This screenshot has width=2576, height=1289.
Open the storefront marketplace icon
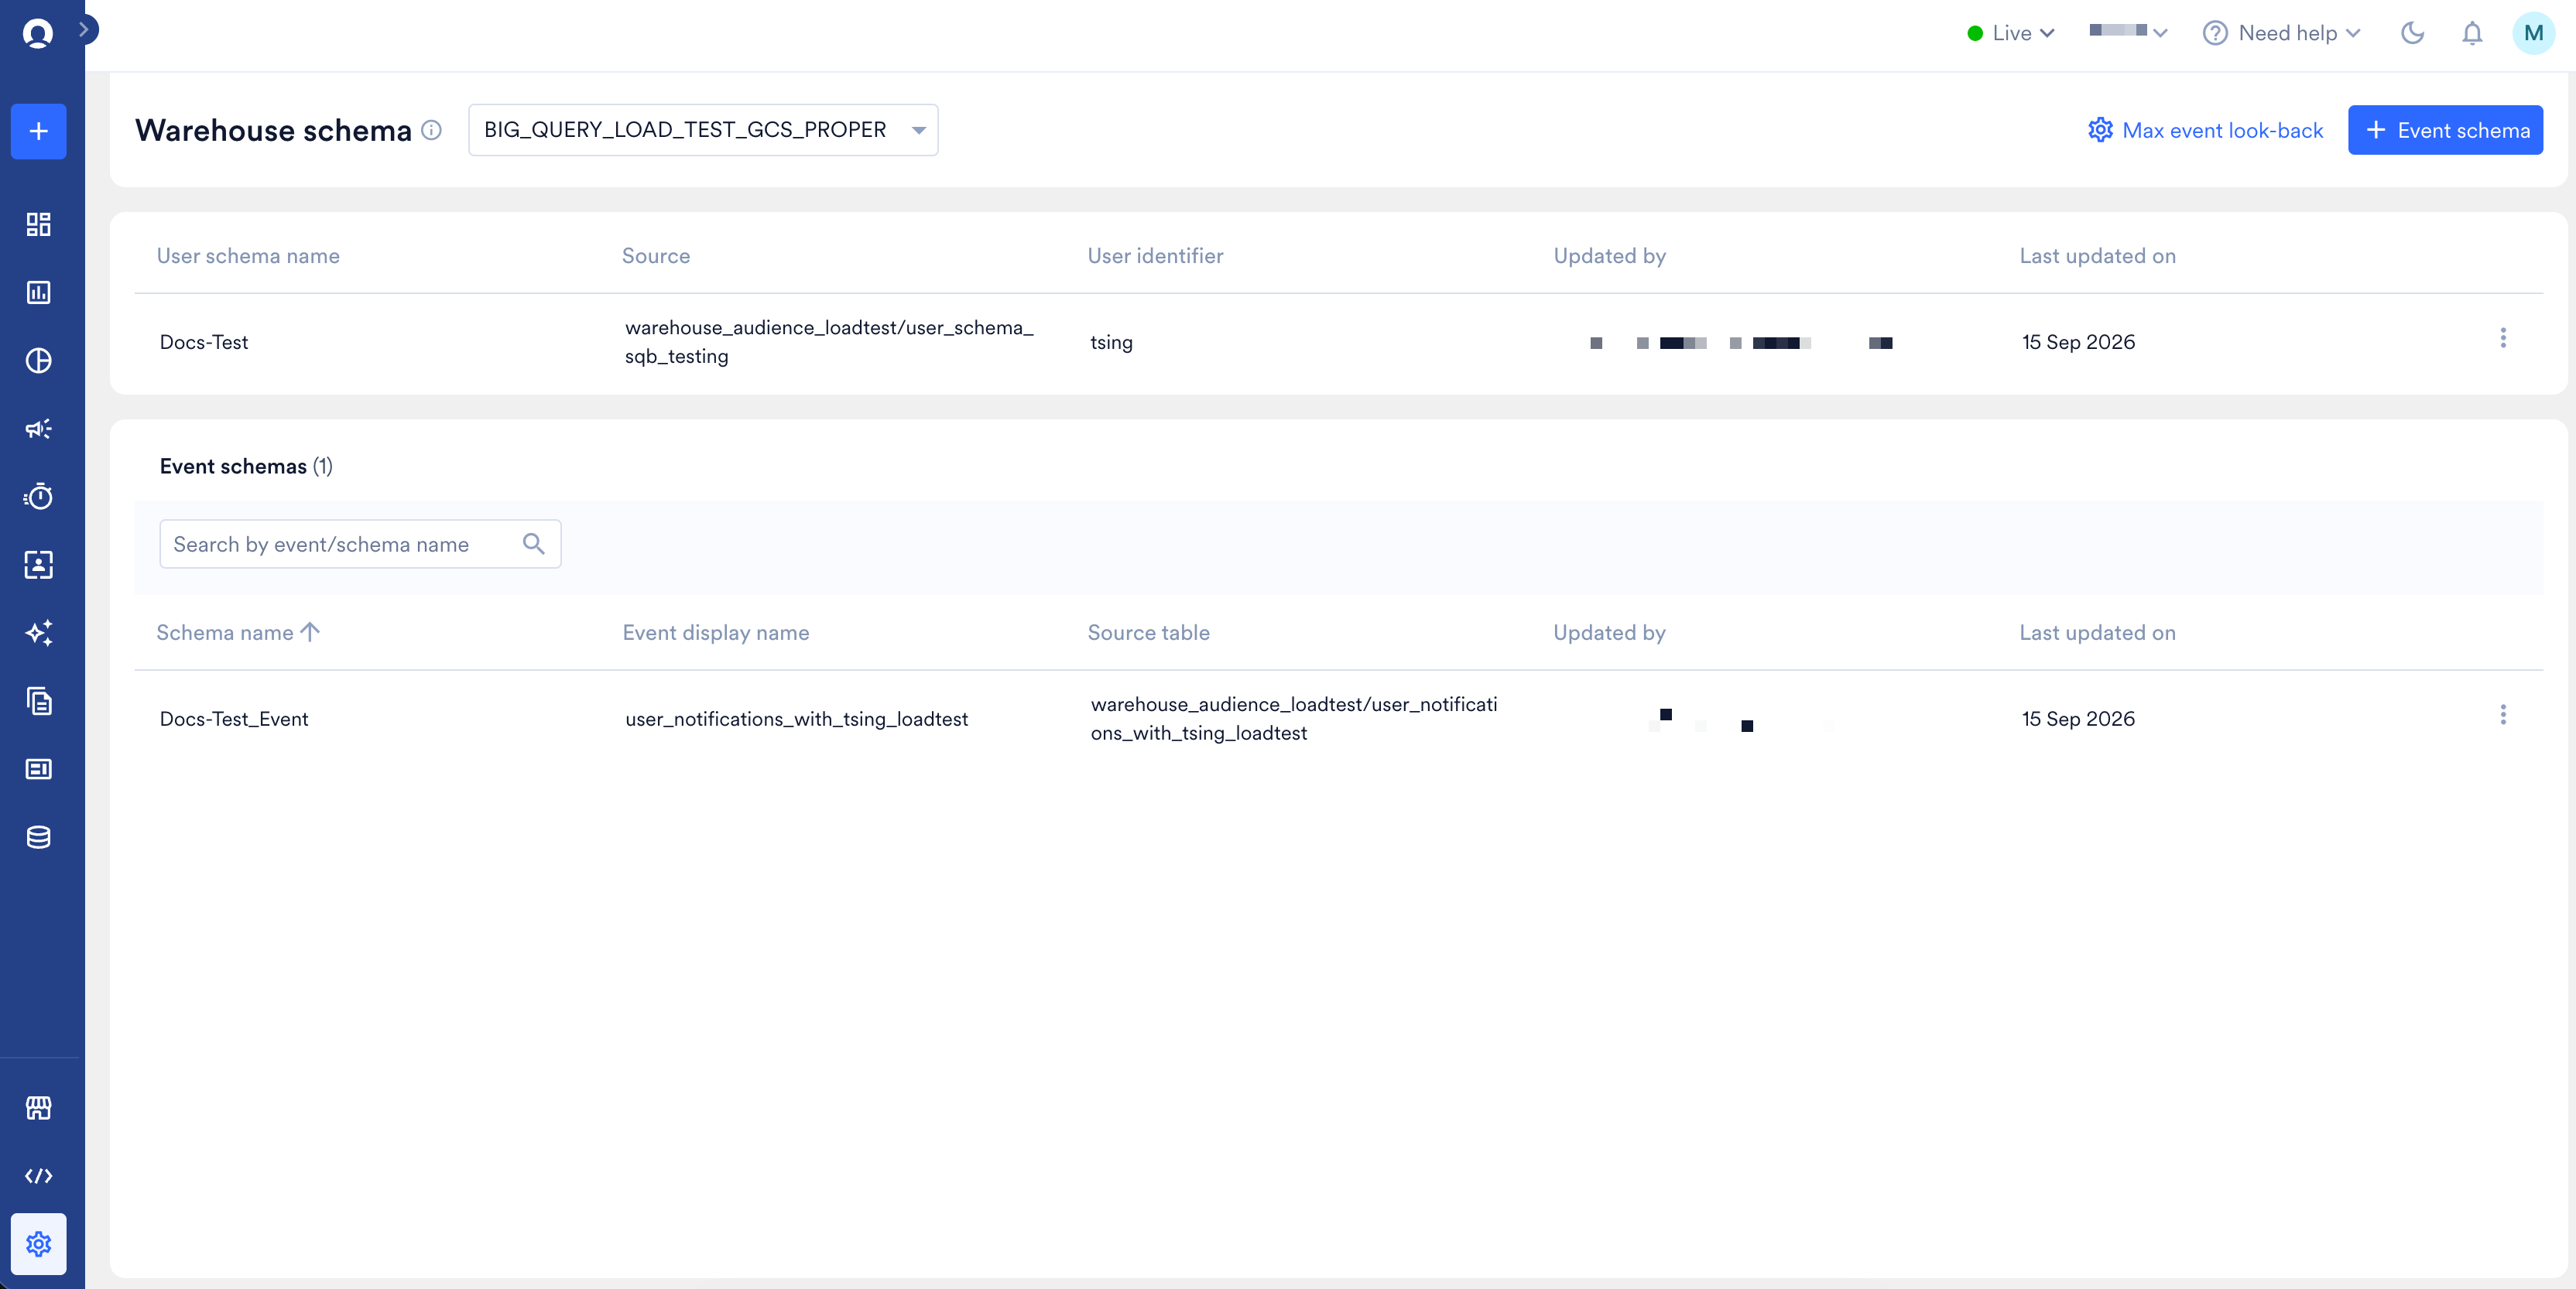pyautogui.click(x=38, y=1107)
